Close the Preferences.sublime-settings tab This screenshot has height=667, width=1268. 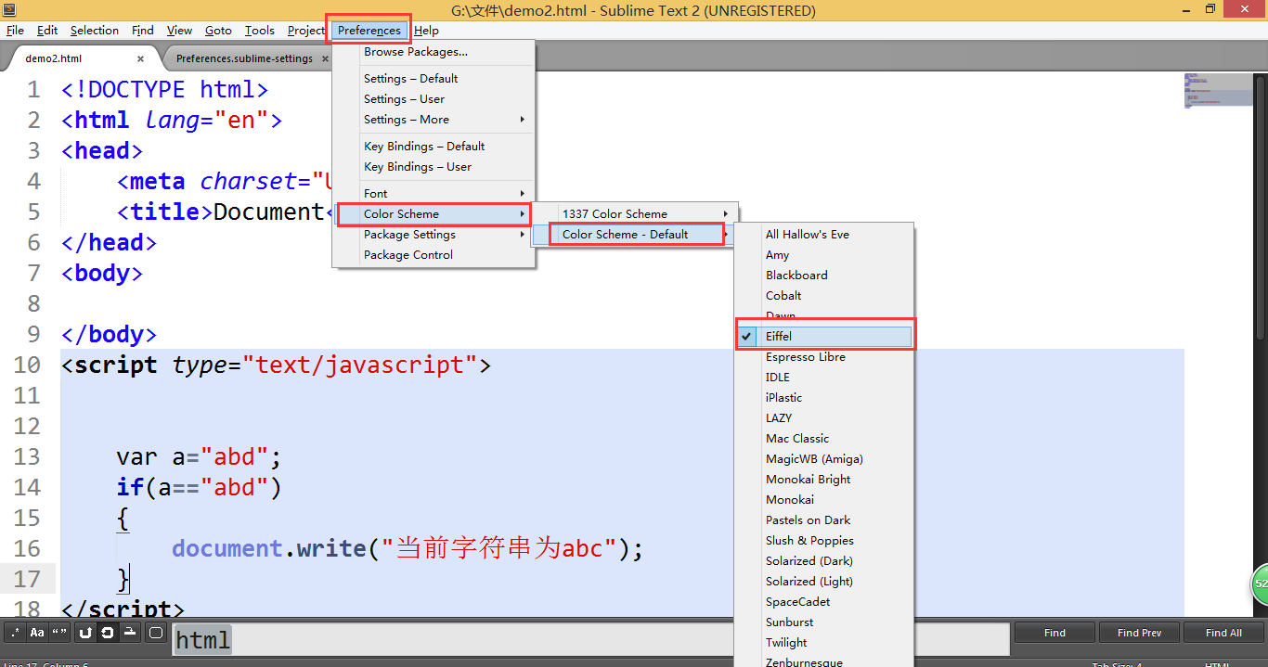(325, 58)
